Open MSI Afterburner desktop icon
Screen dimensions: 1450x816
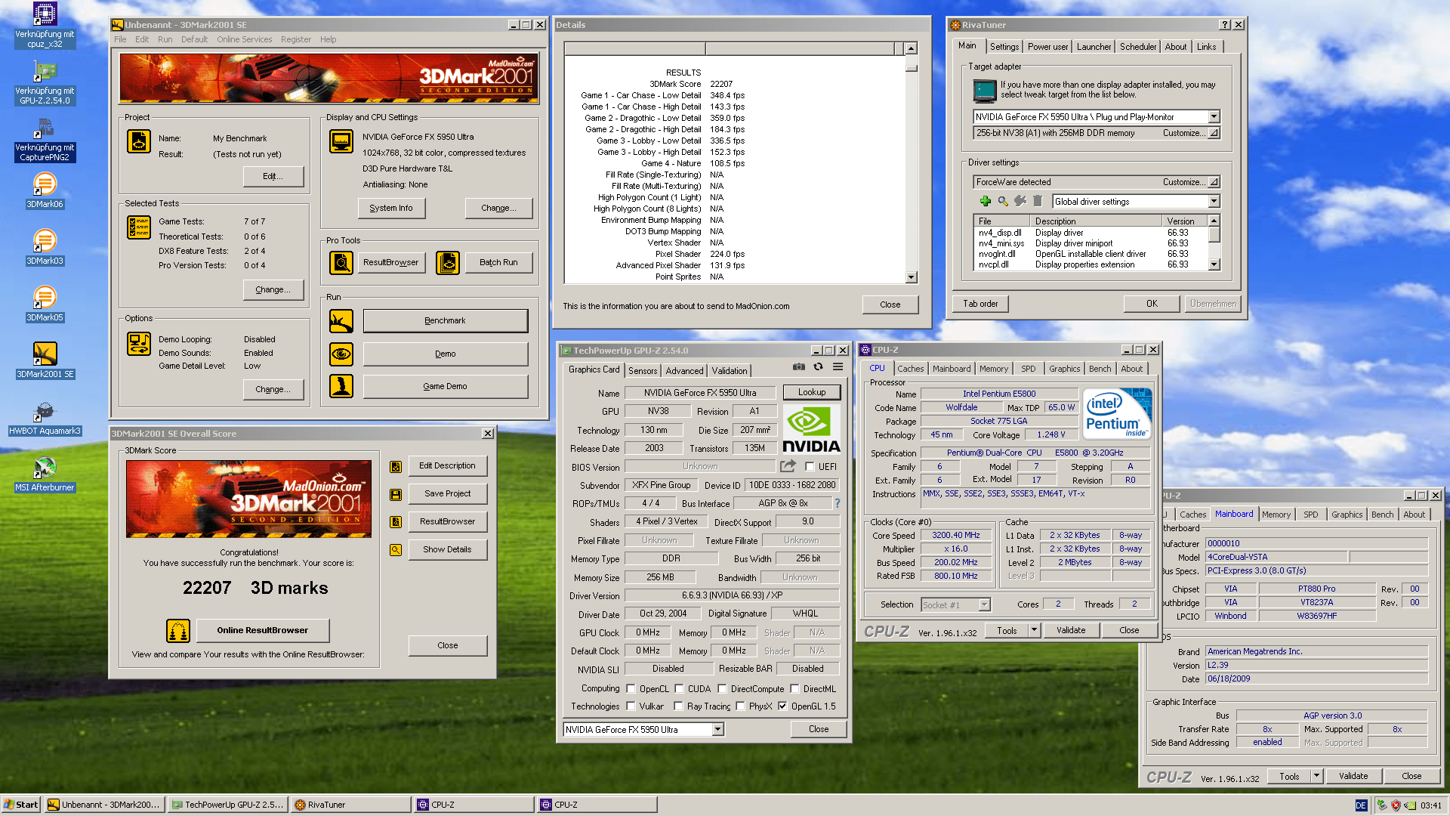pyautogui.click(x=45, y=474)
